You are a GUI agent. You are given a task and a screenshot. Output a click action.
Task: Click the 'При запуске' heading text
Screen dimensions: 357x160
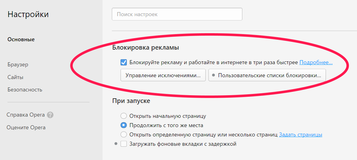tap(131, 101)
